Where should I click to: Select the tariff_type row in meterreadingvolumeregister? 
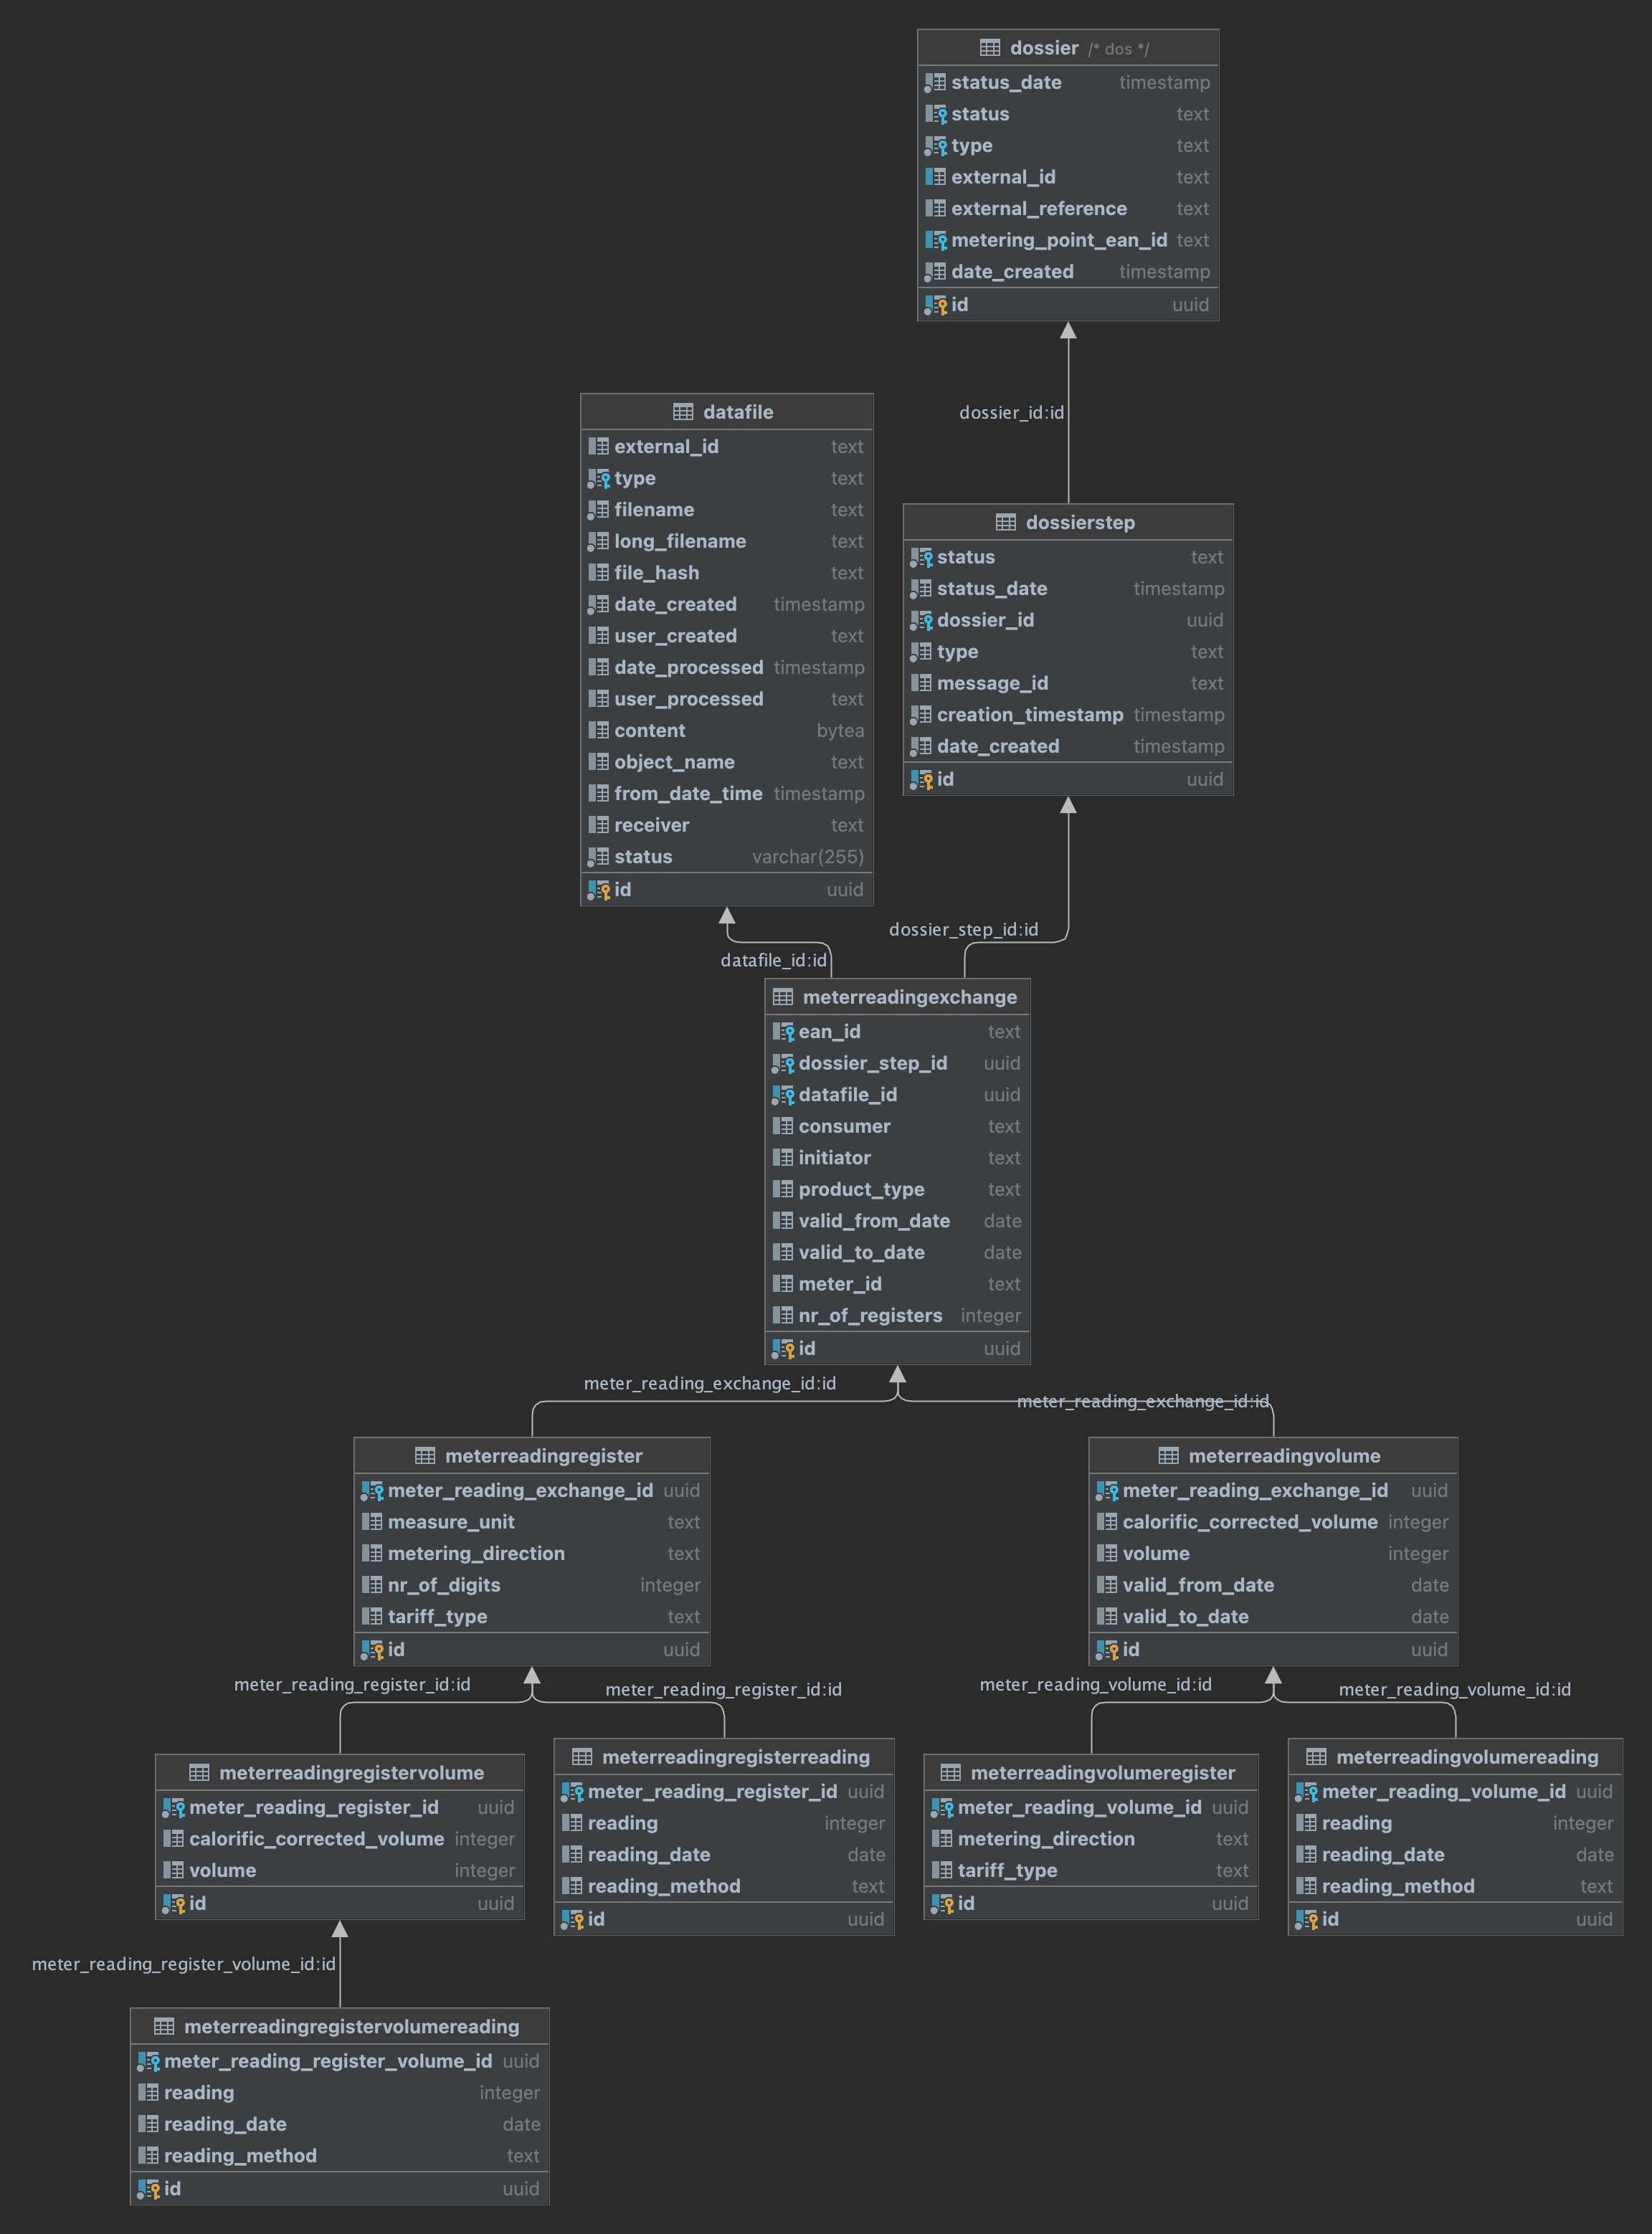[1006, 1871]
